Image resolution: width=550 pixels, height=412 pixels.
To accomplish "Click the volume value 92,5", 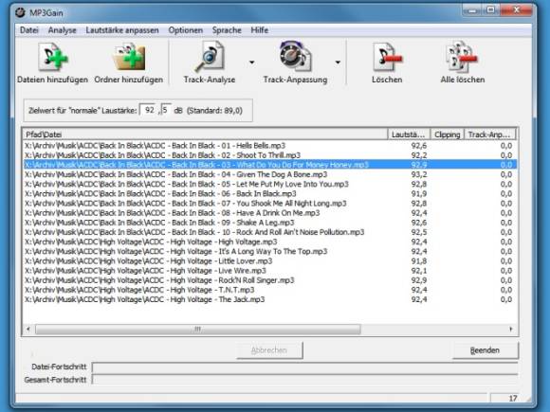I will (x=419, y=232).
